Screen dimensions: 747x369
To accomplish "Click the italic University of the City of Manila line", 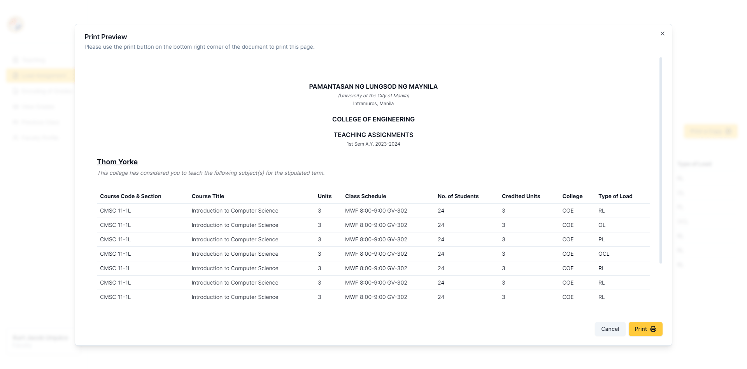I will (373, 96).
